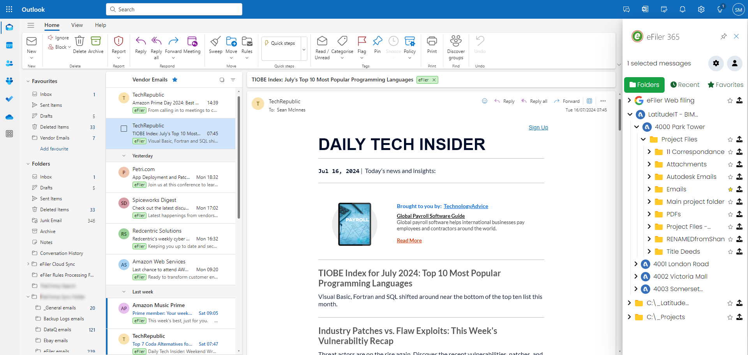Click the Forward ribbon icon
748x355 pixels.
pyautogui.click(x=173, y=41)
